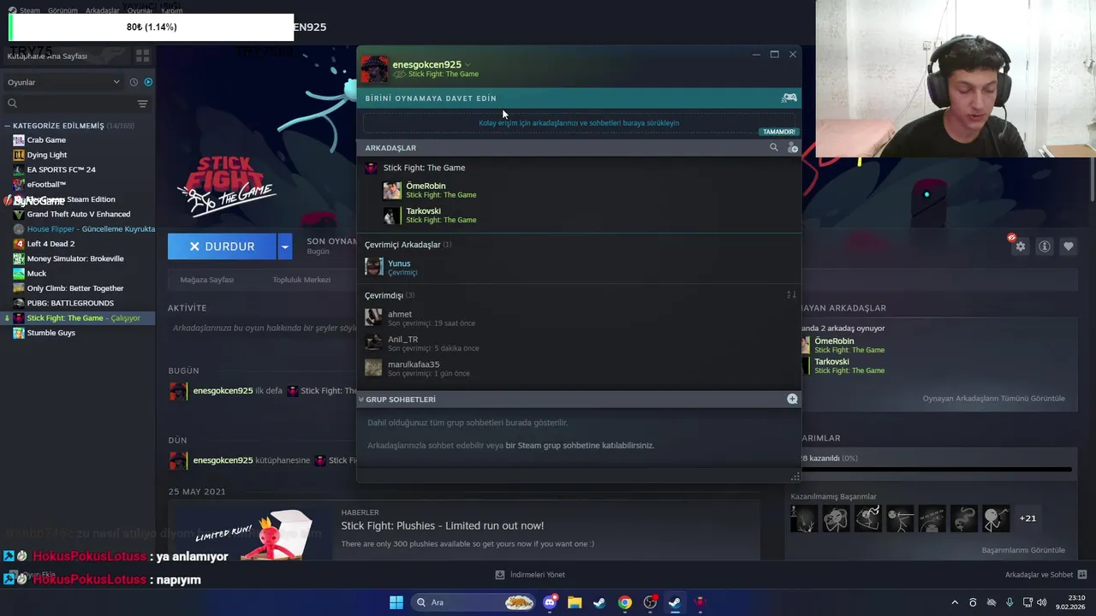Open Arkadaşlar ve Sohbet button
This screenshot has height=616, width=1096.
click(1046, 575)
